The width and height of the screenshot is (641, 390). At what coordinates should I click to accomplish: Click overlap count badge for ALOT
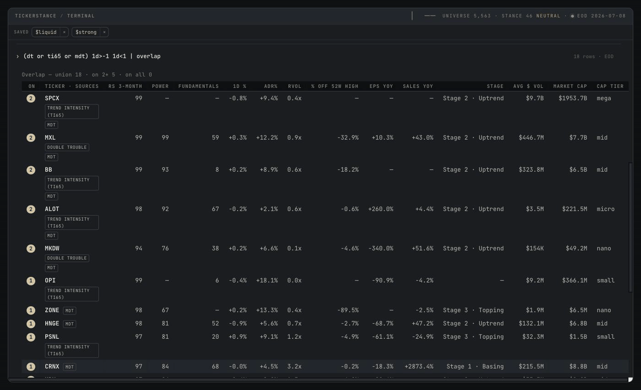[x=31, y=209]
